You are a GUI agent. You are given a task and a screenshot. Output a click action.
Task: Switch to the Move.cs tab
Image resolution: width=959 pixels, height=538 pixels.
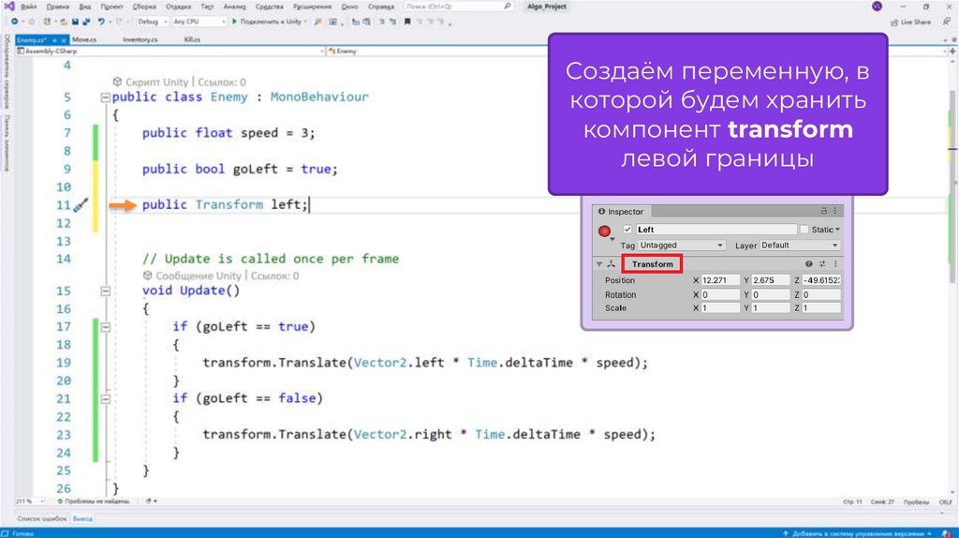[84, 39]
